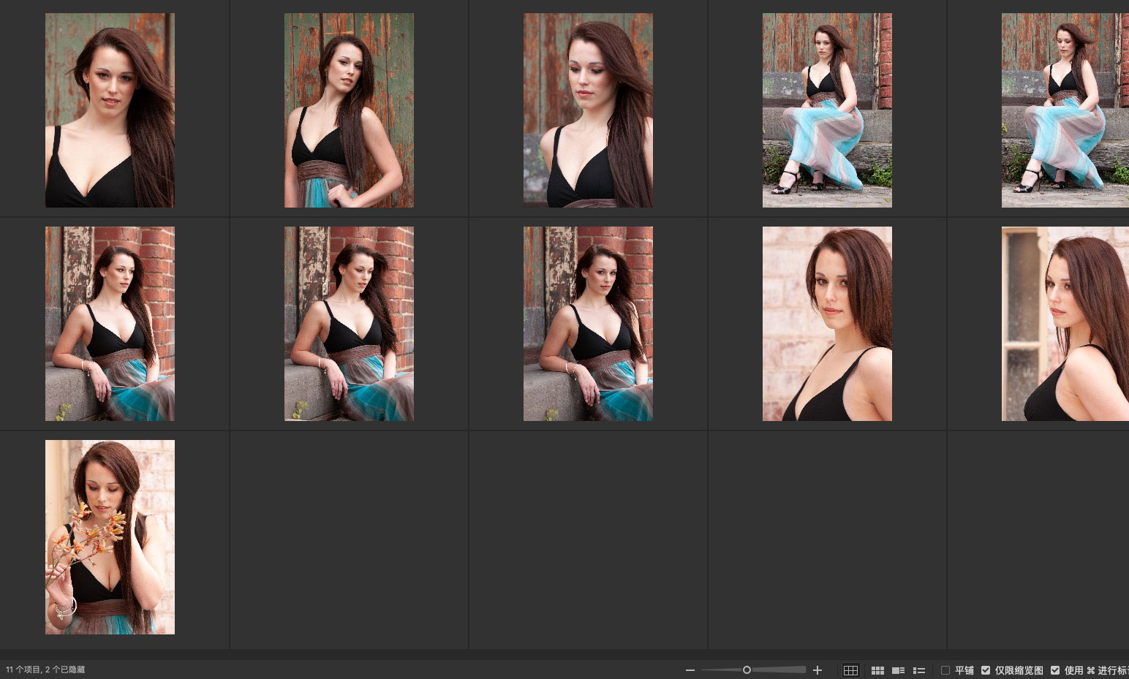
Task: Click the thumbnail size slider handle
Action: (x=747, y=670)
